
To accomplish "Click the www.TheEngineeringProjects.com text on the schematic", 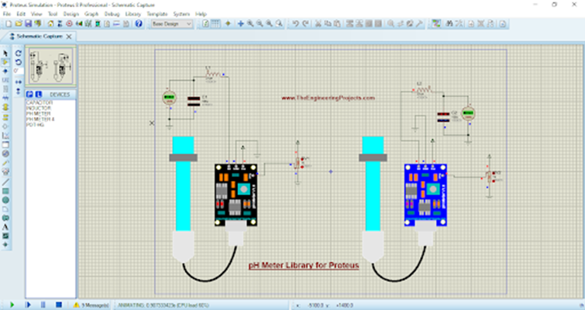I will point(328,98).
